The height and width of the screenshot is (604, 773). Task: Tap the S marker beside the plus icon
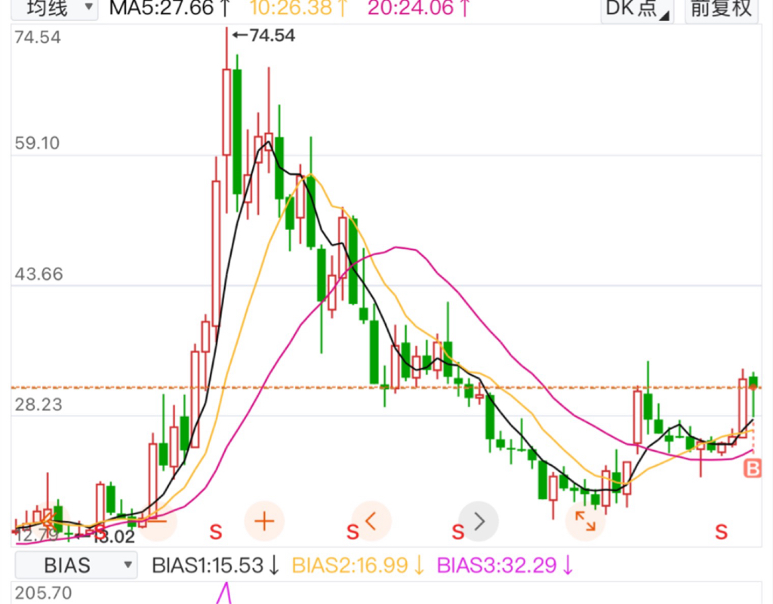216,532
